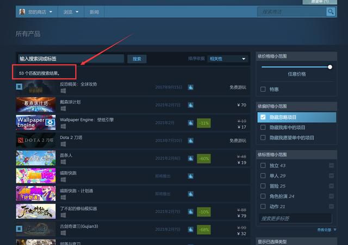Open the Wallpaper Engine:壁纸引擎 title link
Screen dimensions: 348x245
click(86, 120)
